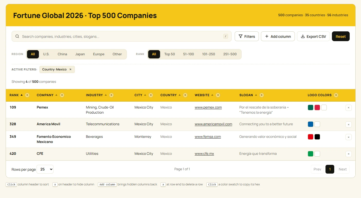Sort by Country column header
The height and width of the screenshot is (198, 361).
(x=171, y=95)
